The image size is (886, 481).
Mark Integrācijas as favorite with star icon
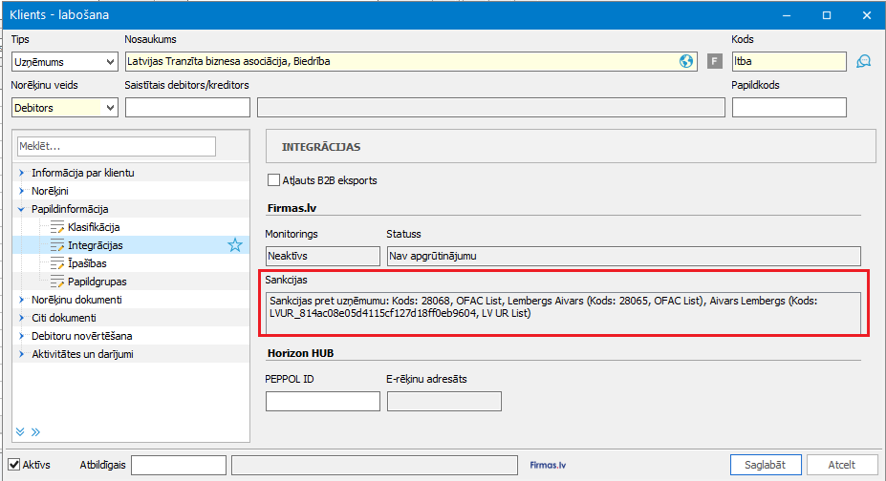click(x=235, y=244)
